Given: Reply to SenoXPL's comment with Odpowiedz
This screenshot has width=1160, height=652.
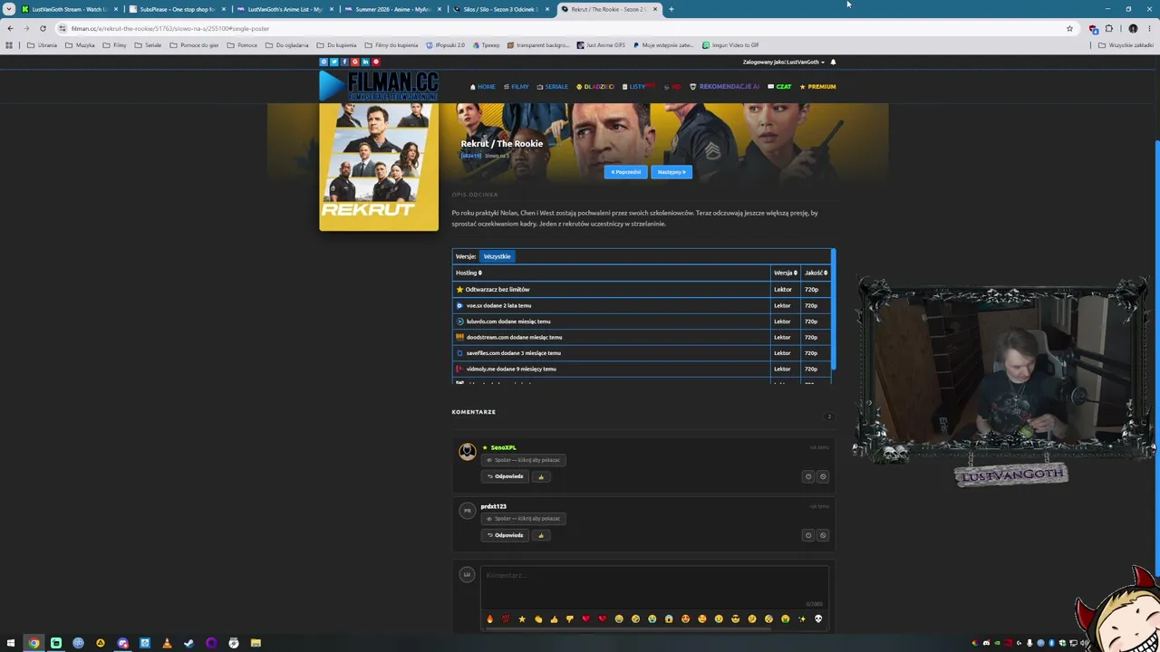Looking at the screenshot, I should (x=505, y=476).
